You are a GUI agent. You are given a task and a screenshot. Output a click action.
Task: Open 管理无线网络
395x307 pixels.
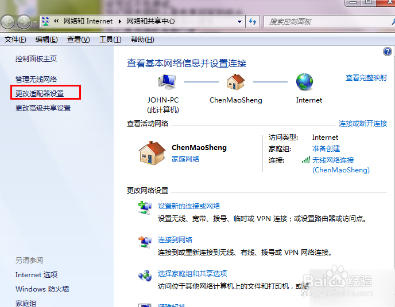36,80
